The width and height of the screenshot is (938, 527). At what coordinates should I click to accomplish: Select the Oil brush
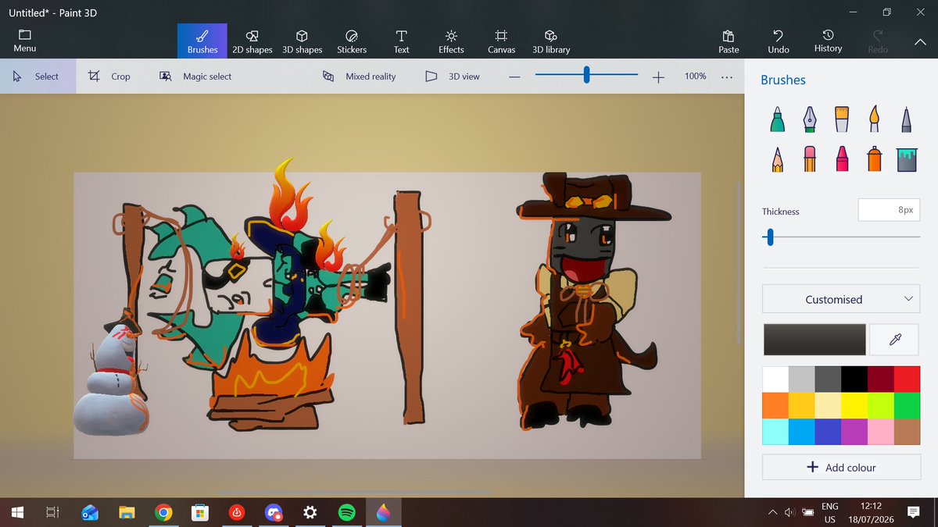(x=842, y=119)
